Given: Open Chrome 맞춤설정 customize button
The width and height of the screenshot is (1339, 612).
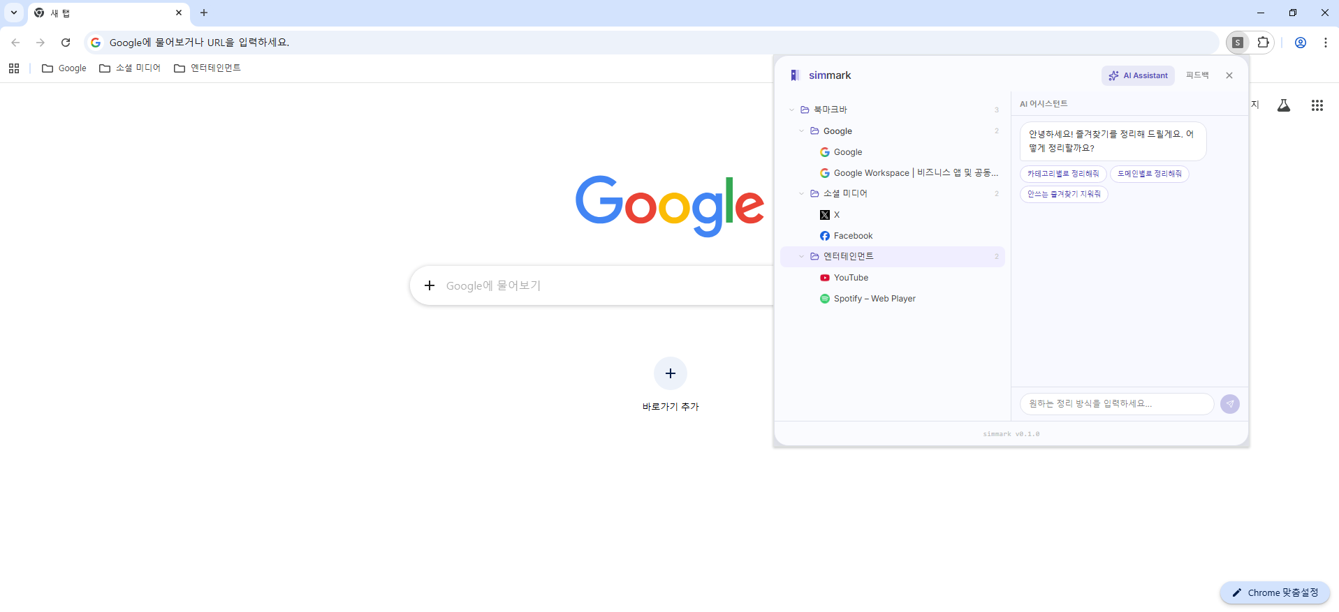Looking at the screenshot, I should tap(1275, 593).
